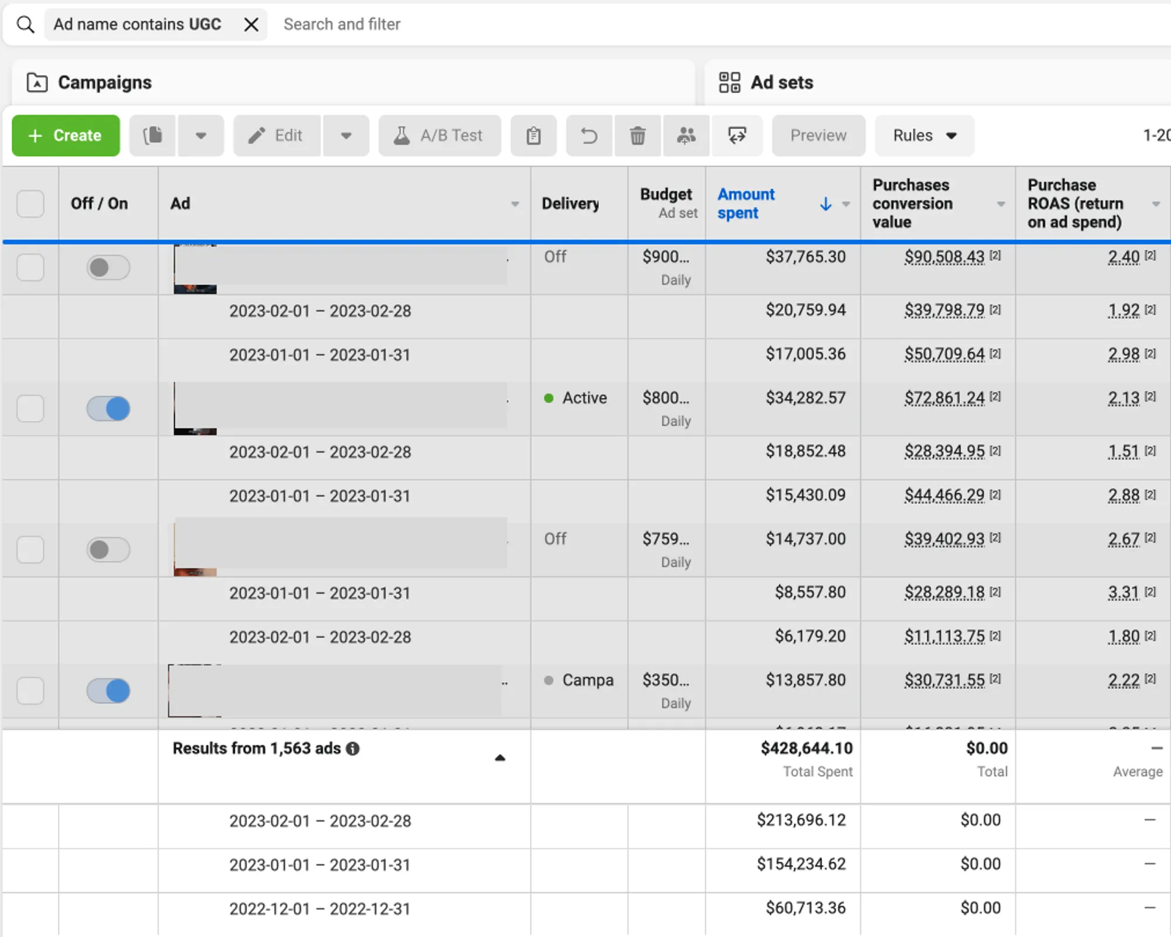This screenshot has height=937, width=1171.
Task: Click the duplicate ads icon
Action: point(153,136)
